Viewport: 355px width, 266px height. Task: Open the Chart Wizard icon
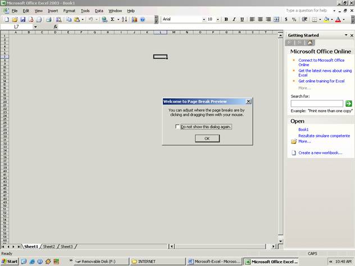tap(134, 20)
